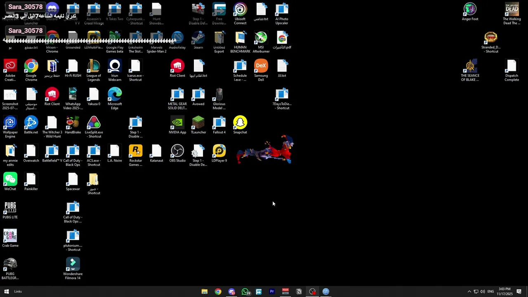Select Icarus.exe shortcut icon
This screenshot has height=297, width=528.
135,71
